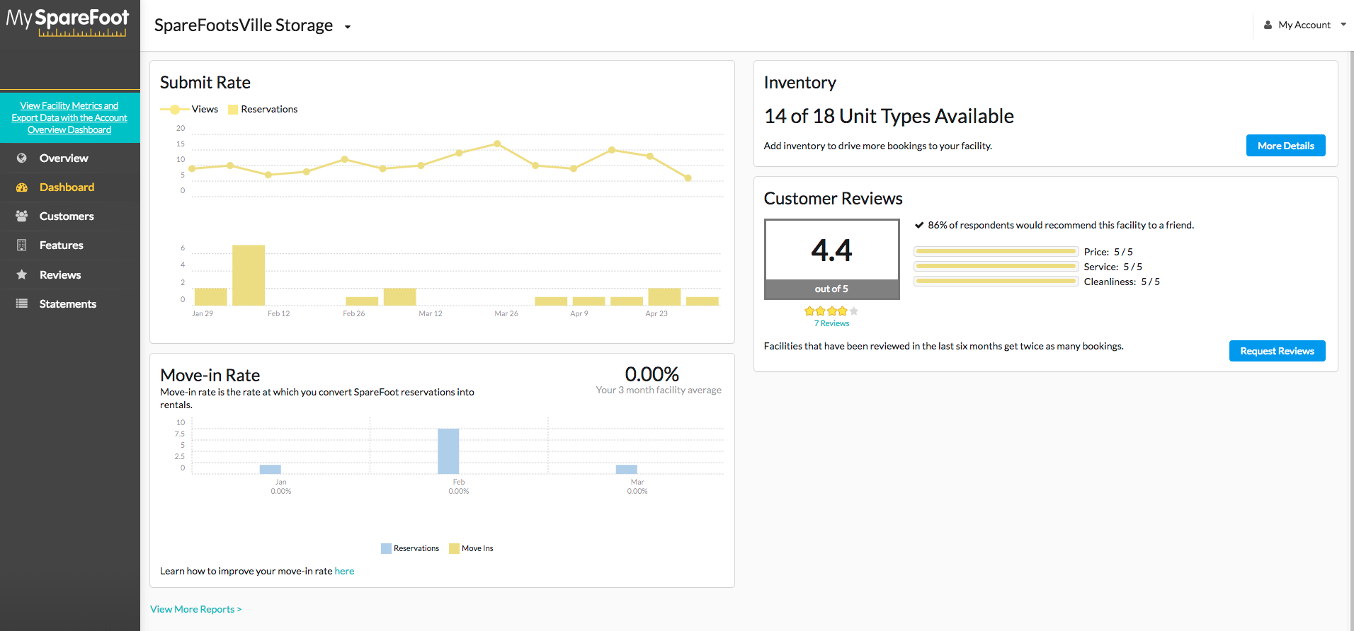
Task: Click the Dashboard gauge icon
Action: (22, 187)
